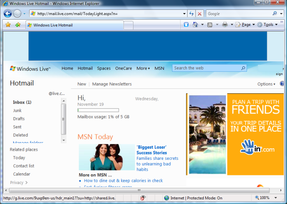Open 'Biggest Loser' Success Stories headline
The height and width of the screenshot is (204, 287).
click(x=152, y=150)
